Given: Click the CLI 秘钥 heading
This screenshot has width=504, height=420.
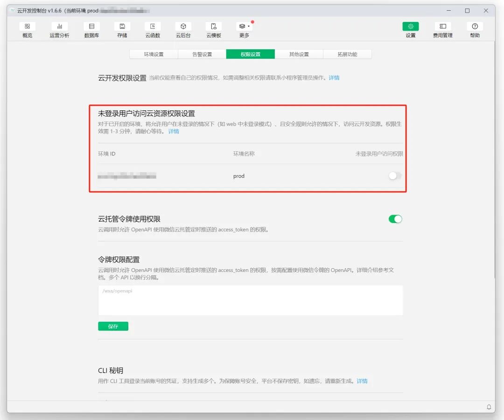Looking at the screenshot, I should pos(111,370).
